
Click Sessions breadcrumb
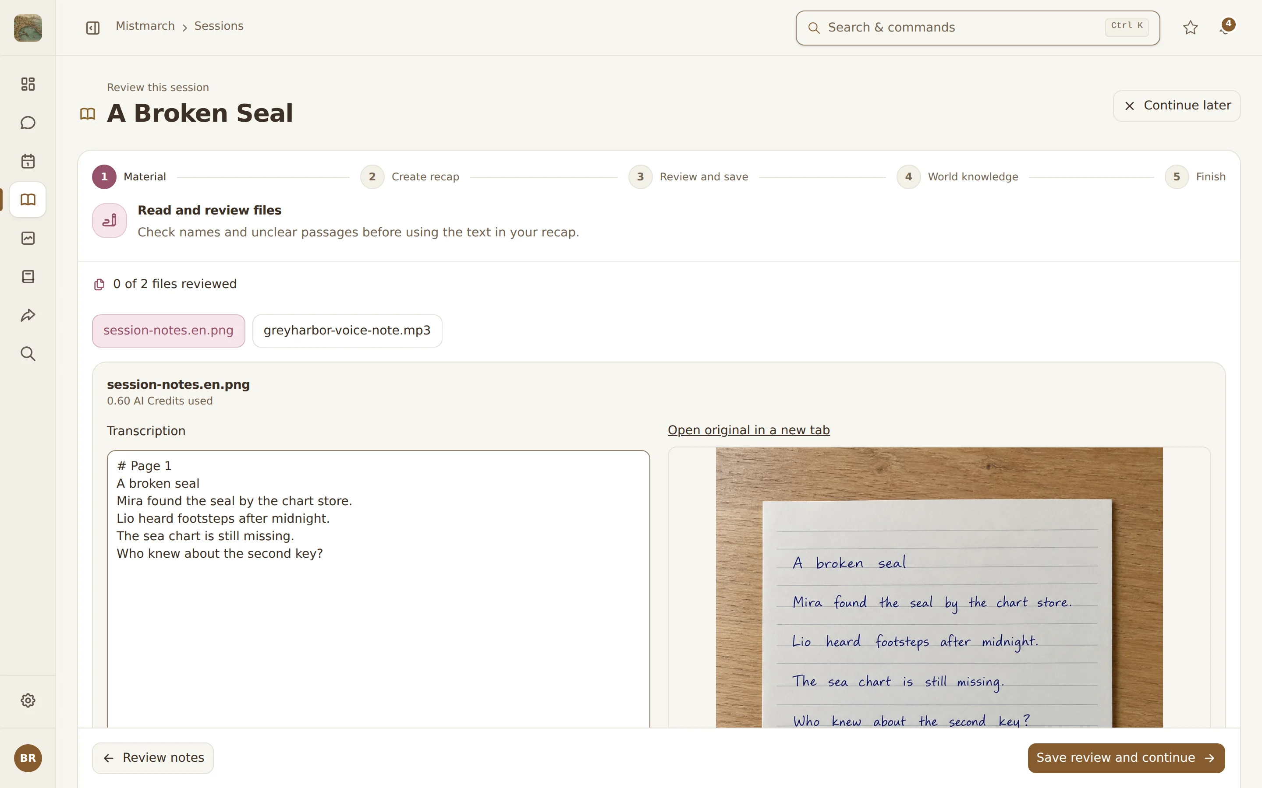[219, 26]
